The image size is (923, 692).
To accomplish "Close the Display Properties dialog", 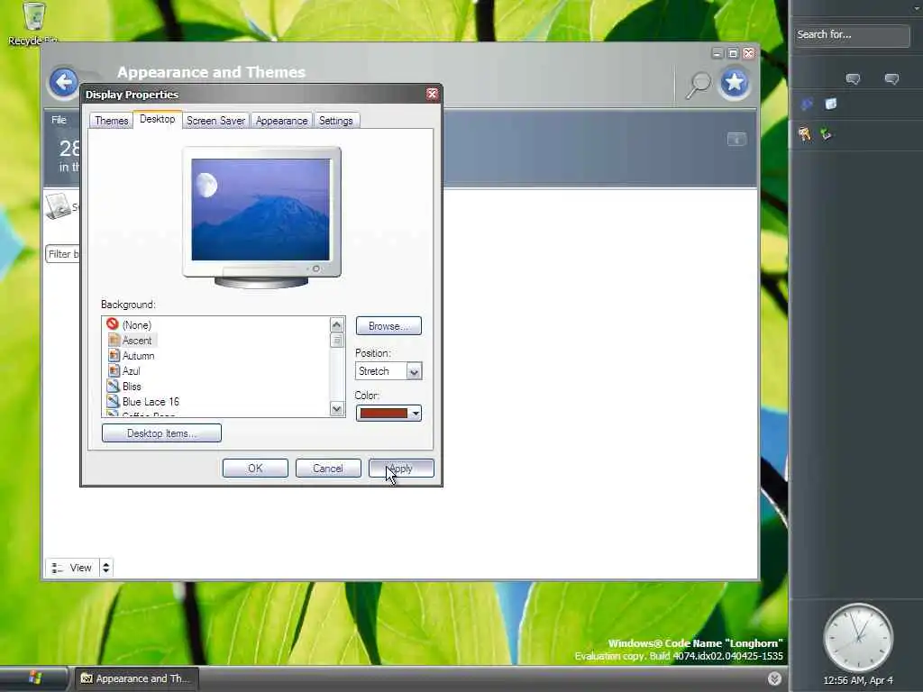I will pyautogui.click(x=432, y=94).
